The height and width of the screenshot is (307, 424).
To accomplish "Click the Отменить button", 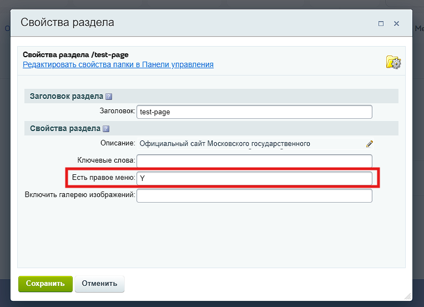I will point(99,284).
